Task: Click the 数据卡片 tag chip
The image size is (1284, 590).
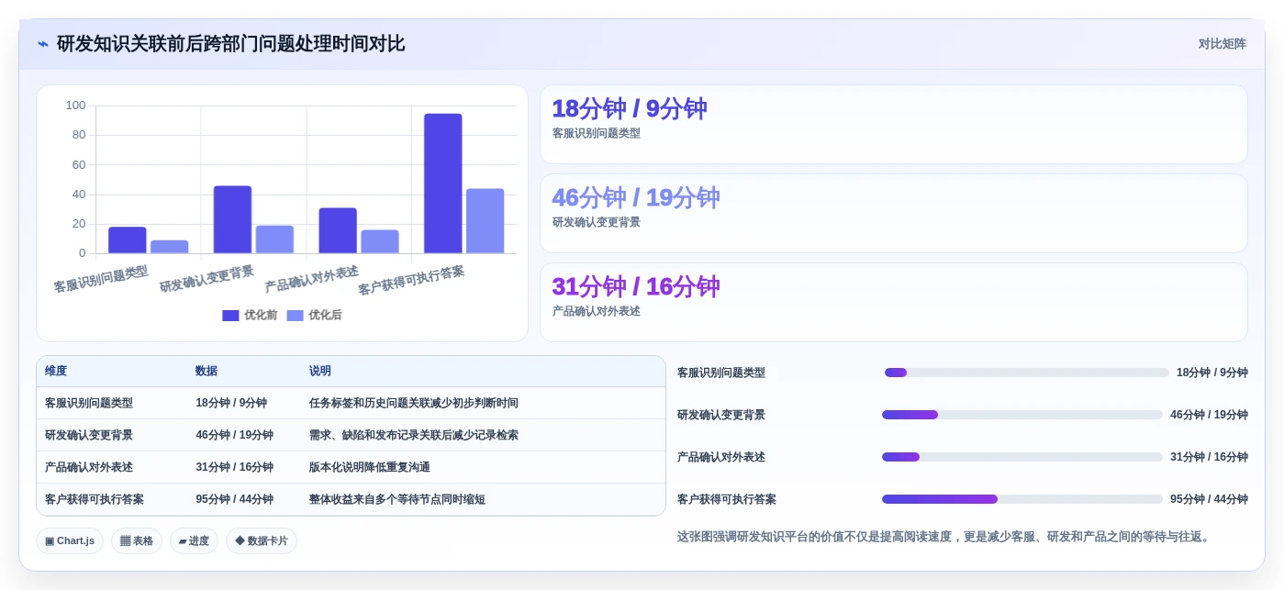Action: 262,541
